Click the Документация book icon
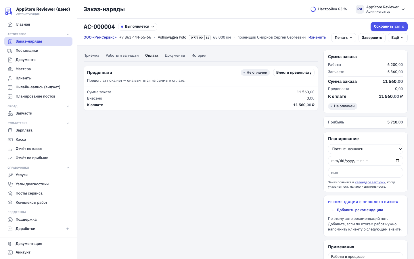The width and height of the screenshot is (414, 259). [10, 244]
